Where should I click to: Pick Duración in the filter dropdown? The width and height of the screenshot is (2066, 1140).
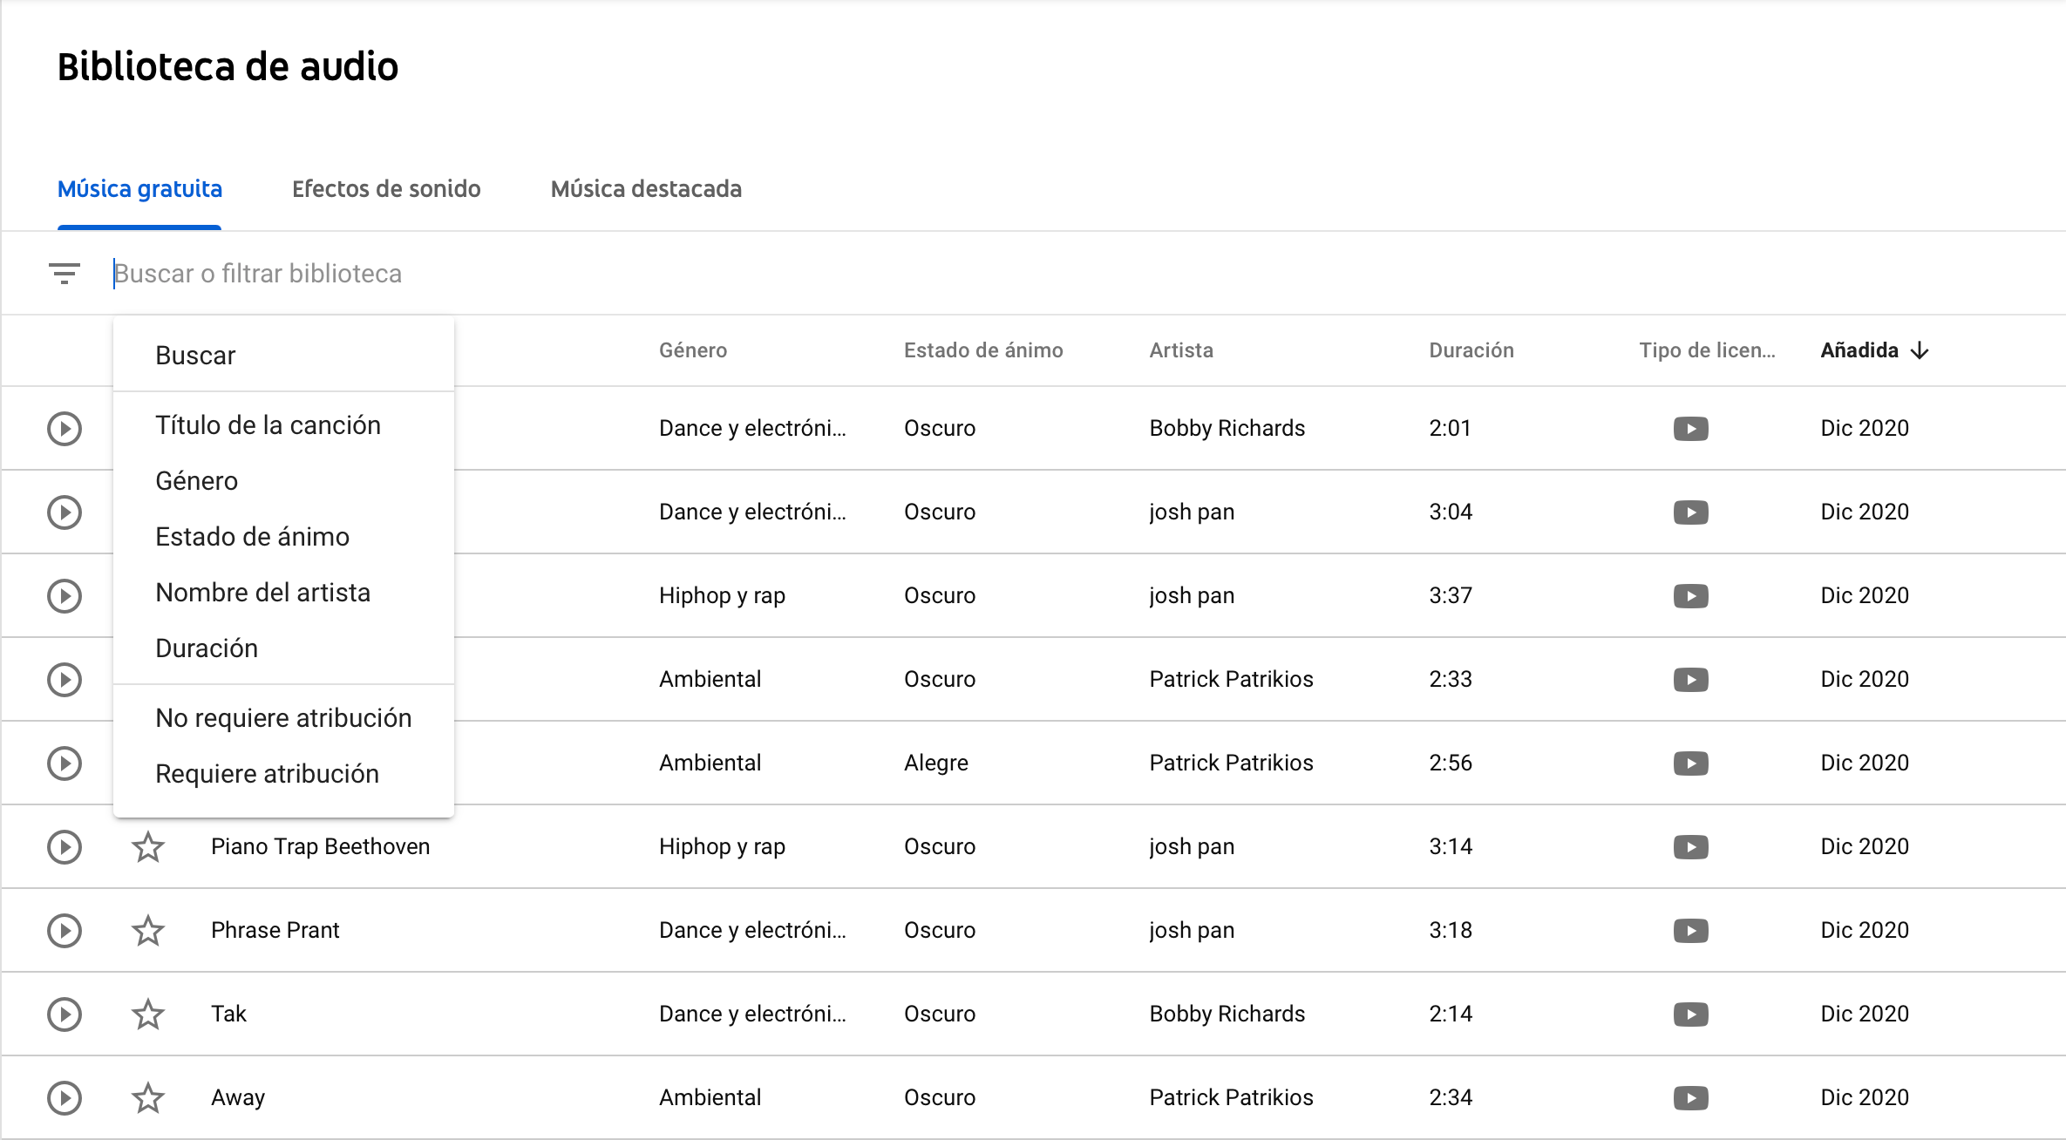coord(207,648)
